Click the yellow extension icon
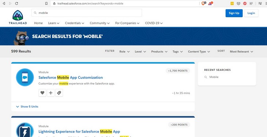This screenshot has width=267, height=137. coord(232,3)
